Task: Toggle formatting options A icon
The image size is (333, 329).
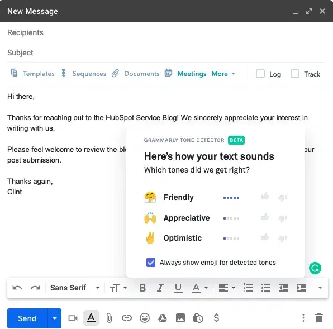Action: (91, 318)
